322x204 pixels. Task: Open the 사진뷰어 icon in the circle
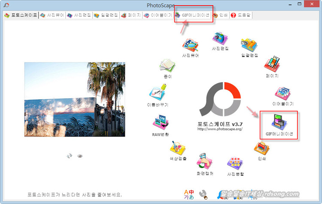point(190,45)
